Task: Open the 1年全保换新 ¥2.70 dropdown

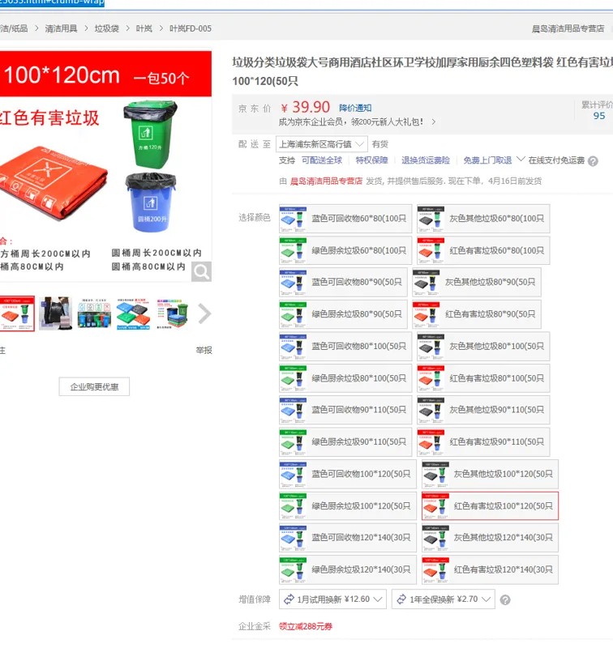Action: 443,599
